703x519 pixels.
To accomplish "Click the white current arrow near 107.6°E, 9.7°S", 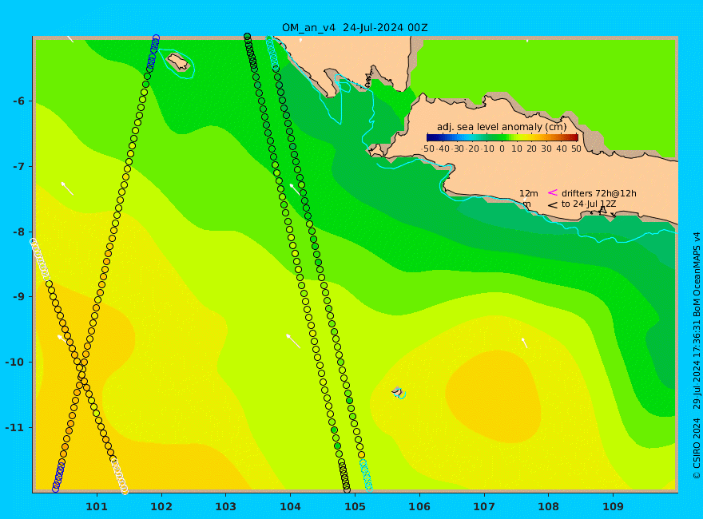I will 524,343.
